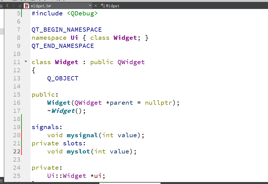Open the widget.h* open documents dropdown

(90, 6)
